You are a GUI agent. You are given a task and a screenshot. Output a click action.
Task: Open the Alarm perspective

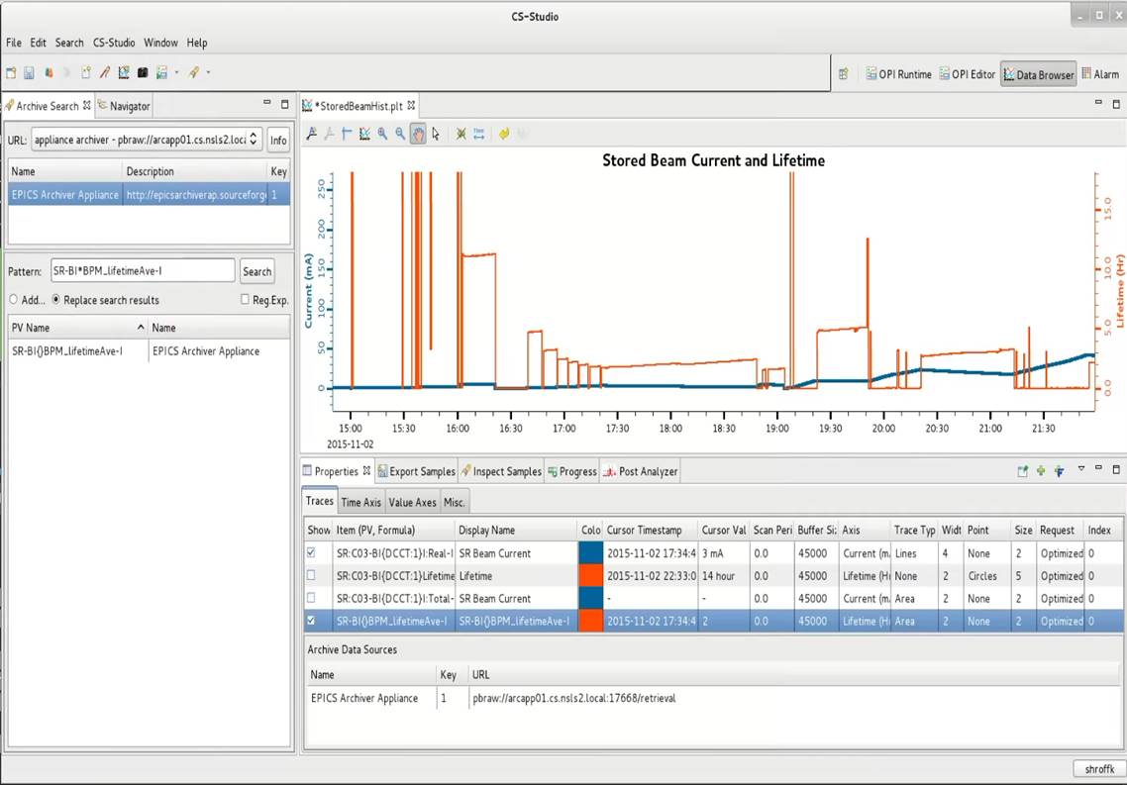(1100, 74)
